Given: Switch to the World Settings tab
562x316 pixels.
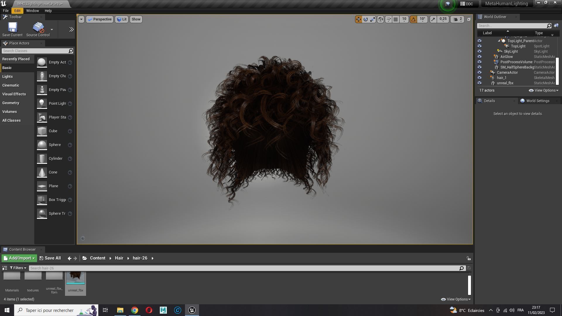Looking at the screenshot, I should point(537,101).
